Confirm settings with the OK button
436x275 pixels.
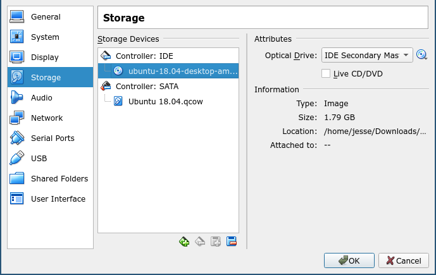[349, 260]
